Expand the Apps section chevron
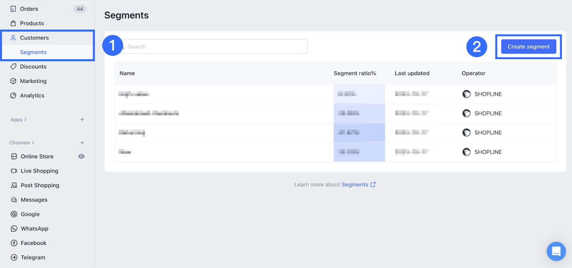The height and width of the screenshot is (268, 572). click(x=25, y=120)
